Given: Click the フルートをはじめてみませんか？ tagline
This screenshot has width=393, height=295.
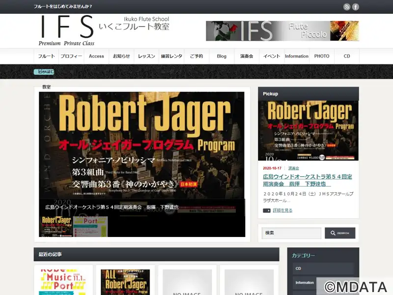Looking at the screenshot, I should [63, 6].
